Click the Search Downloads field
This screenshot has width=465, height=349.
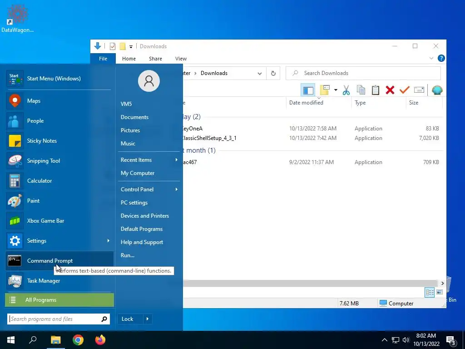tap(363, 73)
